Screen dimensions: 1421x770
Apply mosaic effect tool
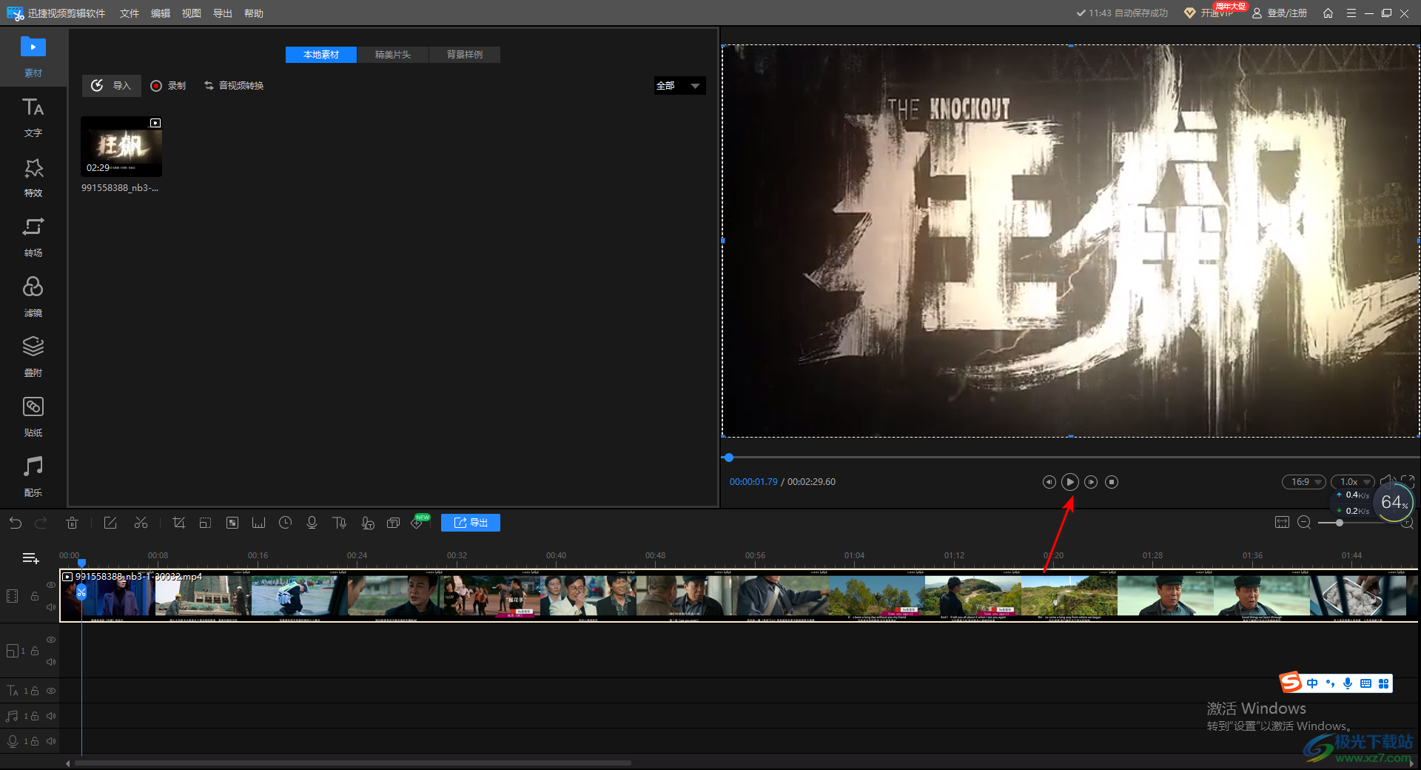pos(232,523)
